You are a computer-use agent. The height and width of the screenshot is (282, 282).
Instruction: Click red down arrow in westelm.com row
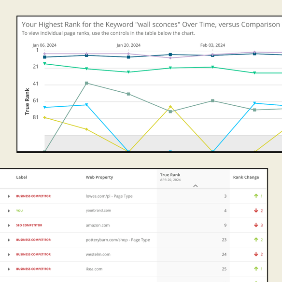[x=256, y=254]
